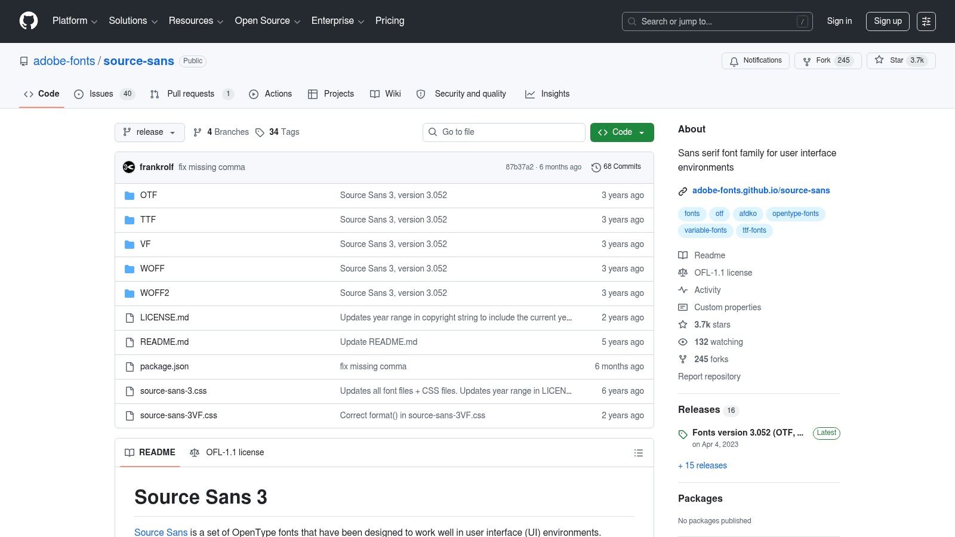The height and width of the screenshot is (537, 955).
Task: Click the link icon beside adobe-fonts.github.io
Action: (683, 191)
